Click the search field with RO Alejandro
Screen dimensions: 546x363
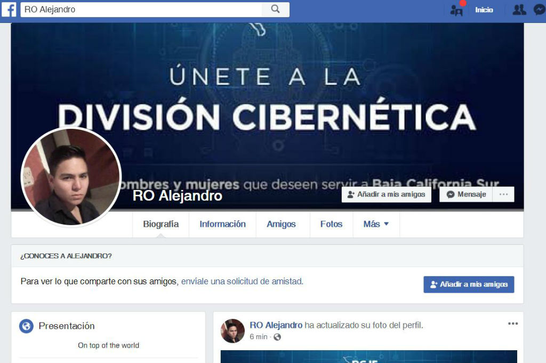click(x=141, y=10)
